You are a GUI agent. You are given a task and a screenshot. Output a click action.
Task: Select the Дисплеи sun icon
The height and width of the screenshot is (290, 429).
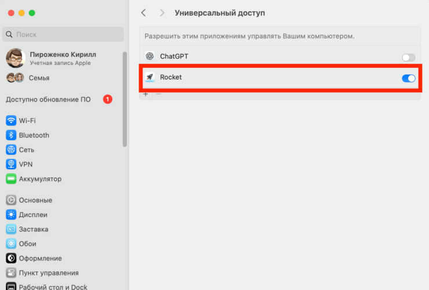(x=11, y=215)
